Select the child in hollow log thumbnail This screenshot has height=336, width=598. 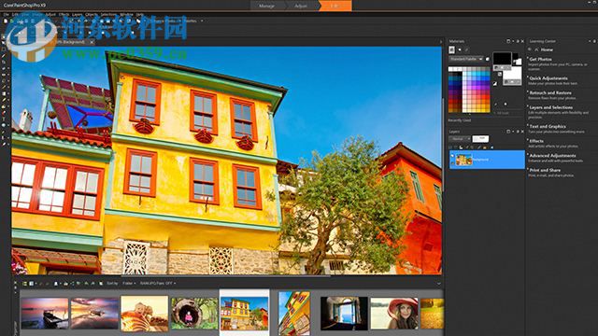194,314
